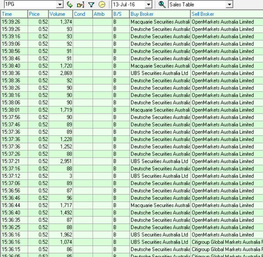The height and width of the screenshot is (257, 263).
Task: Select the volume cell 1,374
Action: [61, 22]
